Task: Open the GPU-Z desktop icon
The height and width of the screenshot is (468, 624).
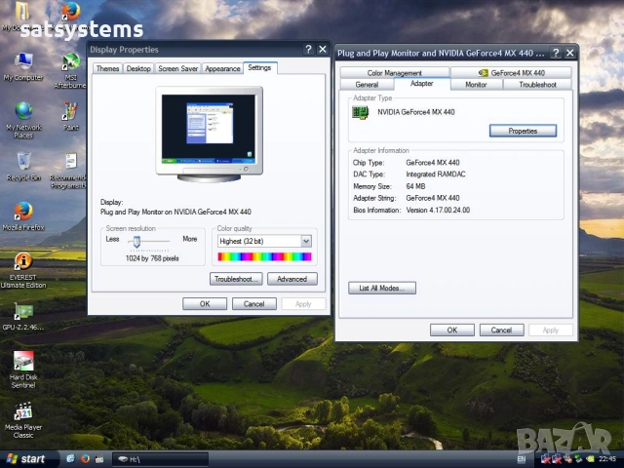Action: pos(22,312)
